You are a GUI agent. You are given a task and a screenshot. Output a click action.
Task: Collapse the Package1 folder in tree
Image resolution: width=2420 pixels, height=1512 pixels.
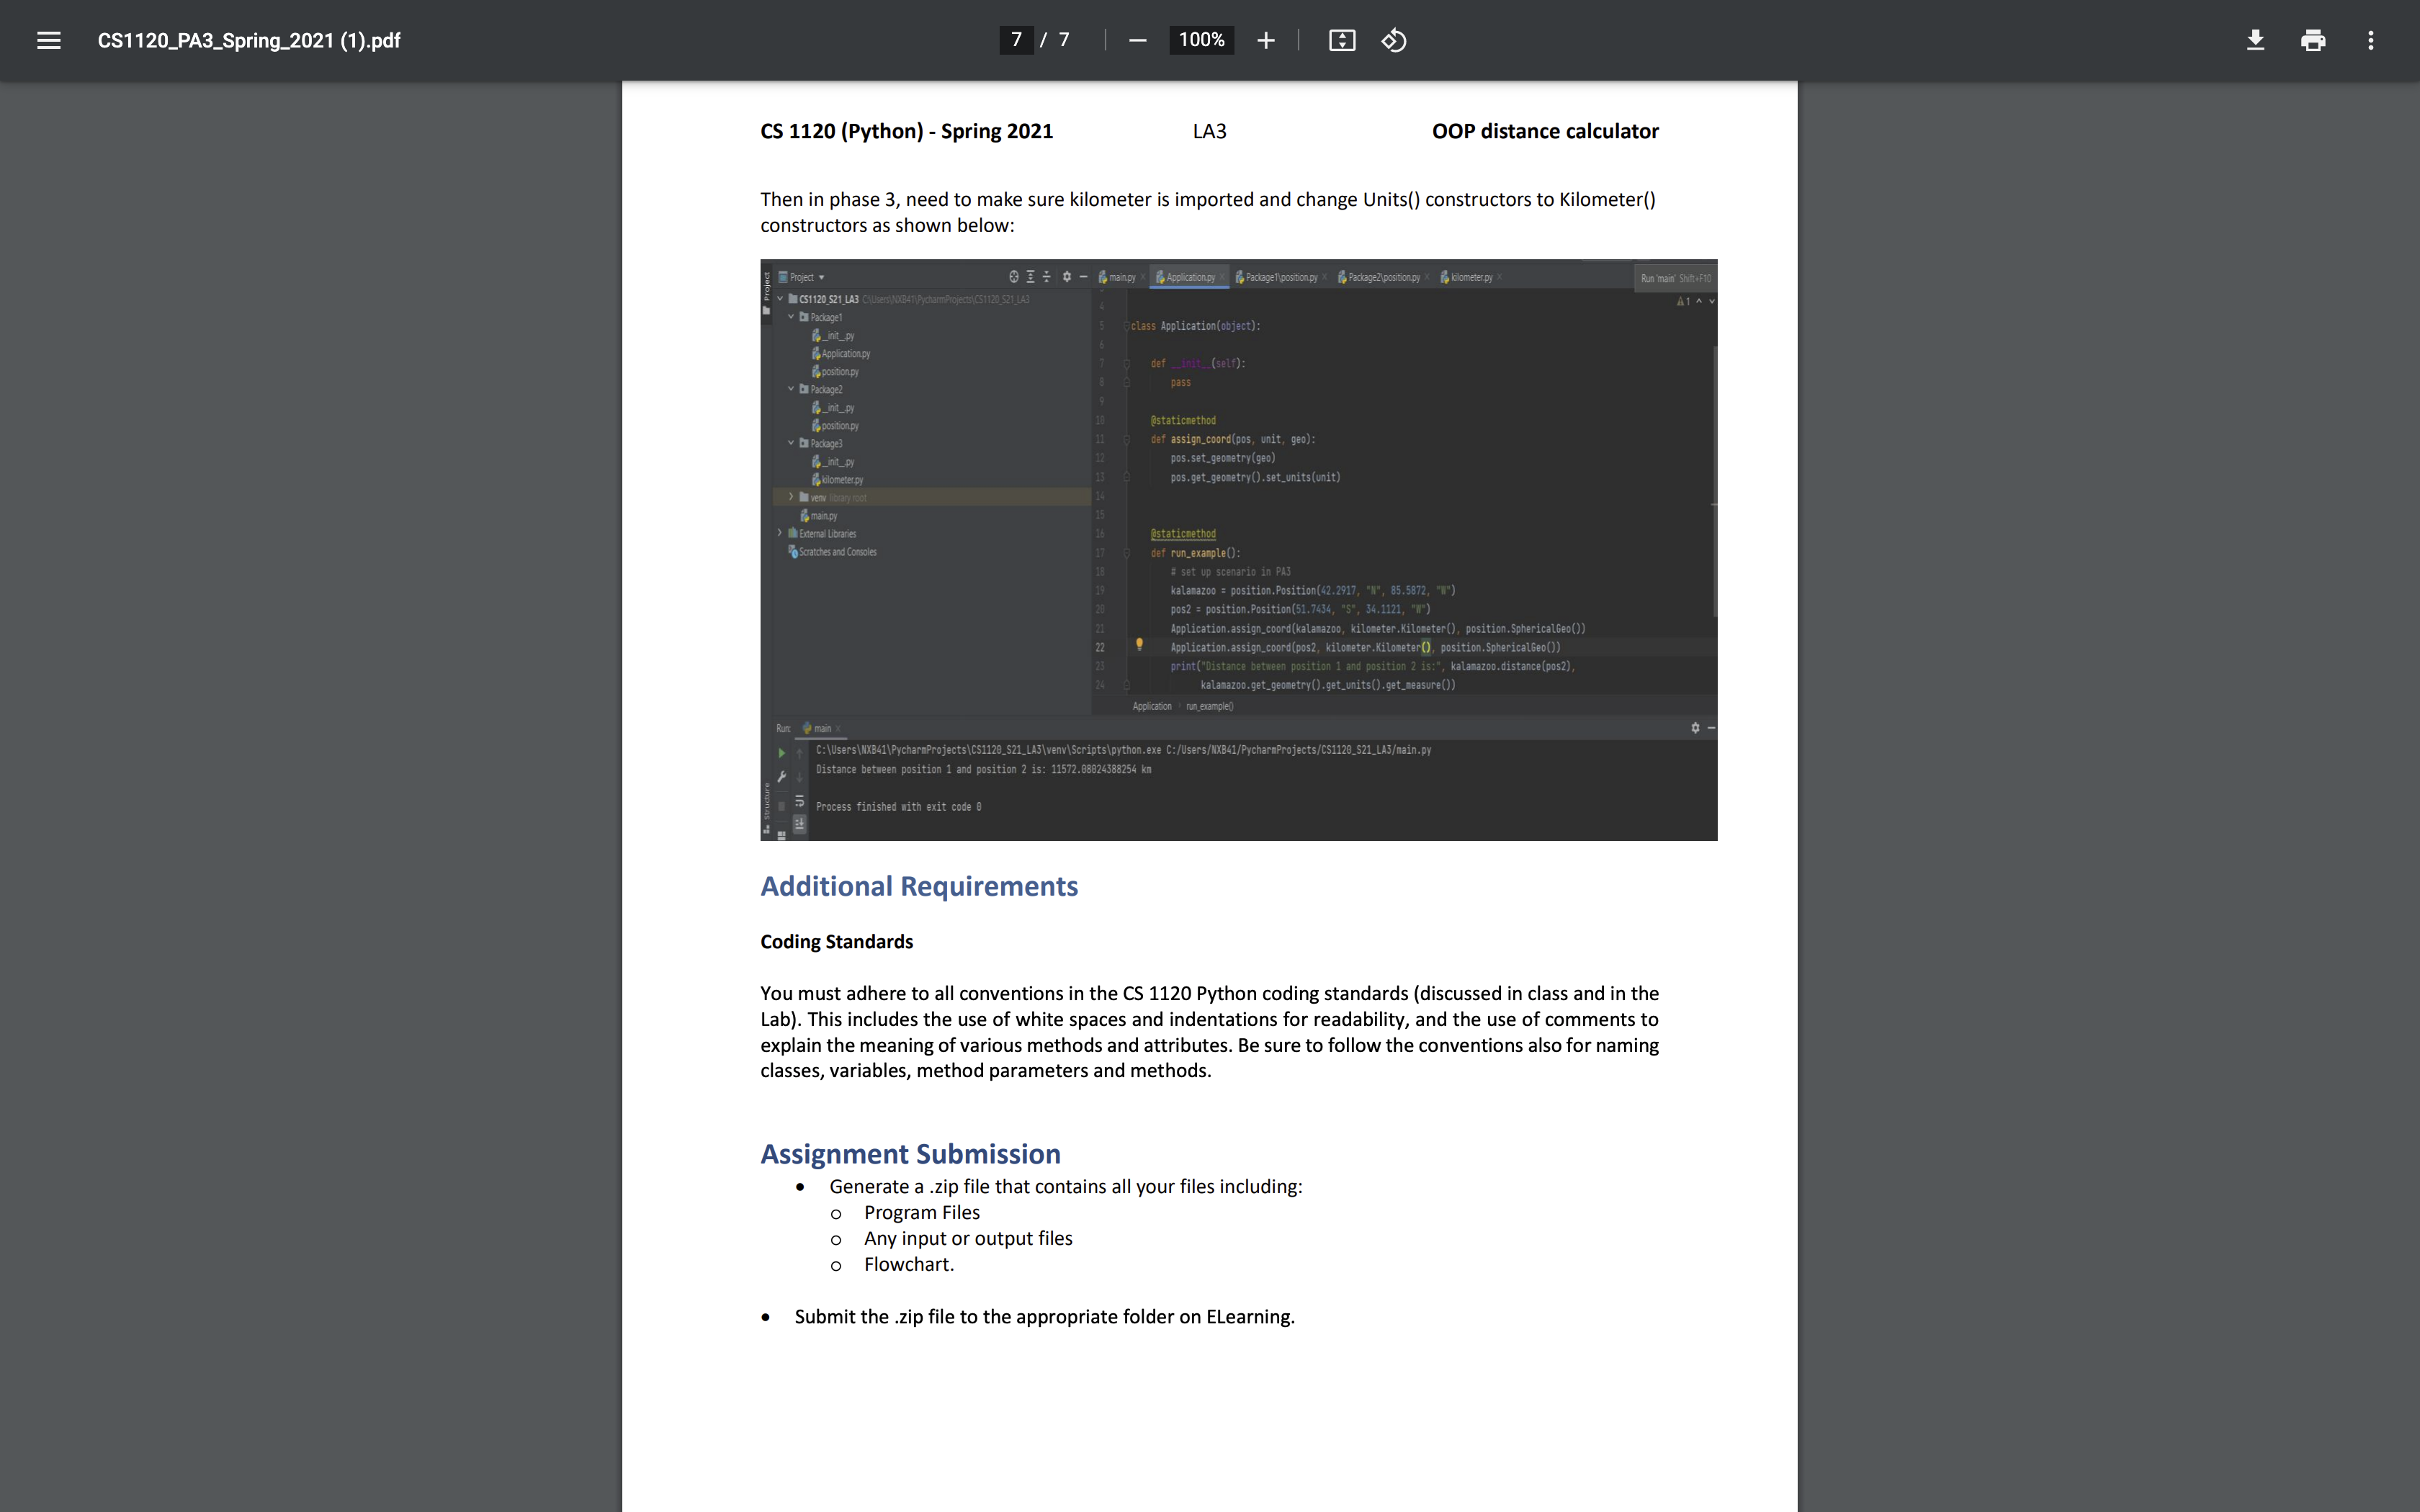pyautogui.click(x=791, y=317)
